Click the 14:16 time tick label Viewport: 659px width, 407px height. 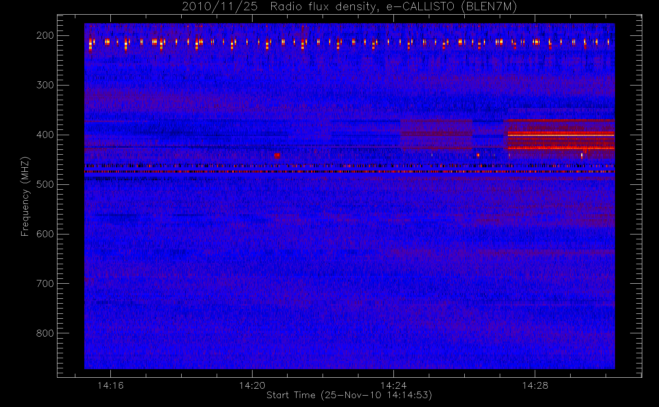point(110,385)
